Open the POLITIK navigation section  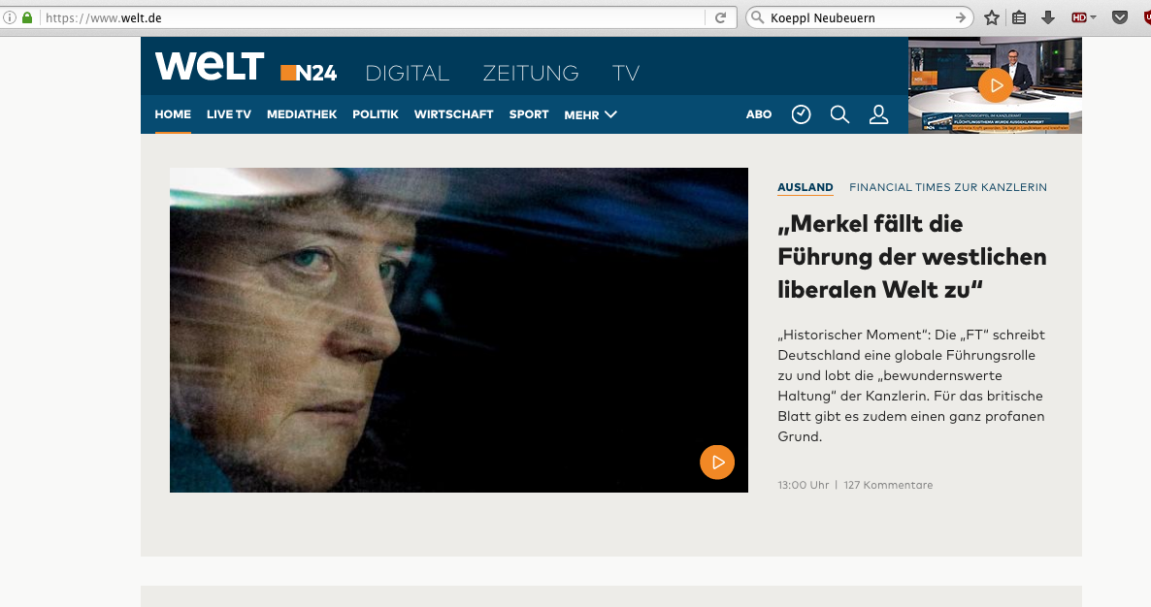coord(376,114)
